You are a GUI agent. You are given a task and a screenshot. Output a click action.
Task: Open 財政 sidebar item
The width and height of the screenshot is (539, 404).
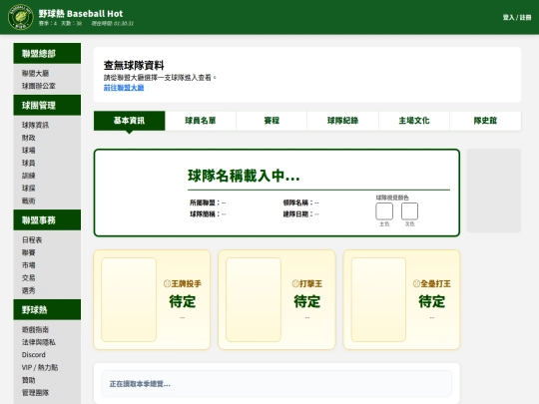(29, 138)
